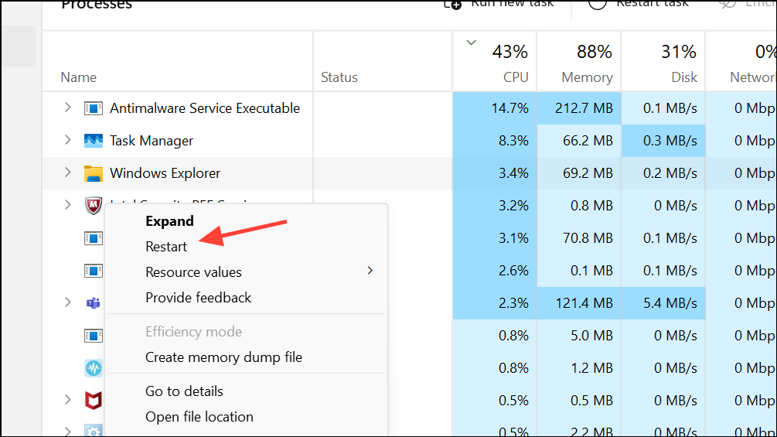
Task: Click the 0.3 MB/s disk cell
Action: click(x=663, y=141)
